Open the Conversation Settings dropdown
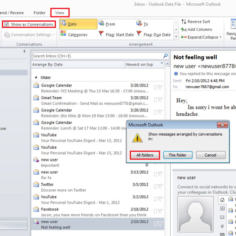Viewport: 236px width, 236px height. 29,34
